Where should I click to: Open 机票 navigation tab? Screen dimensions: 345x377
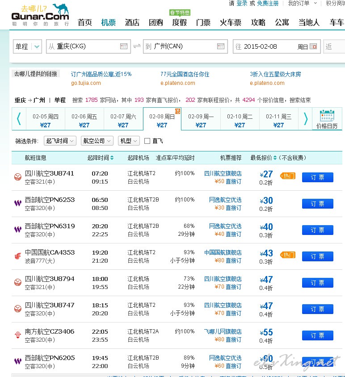[109, 23]
